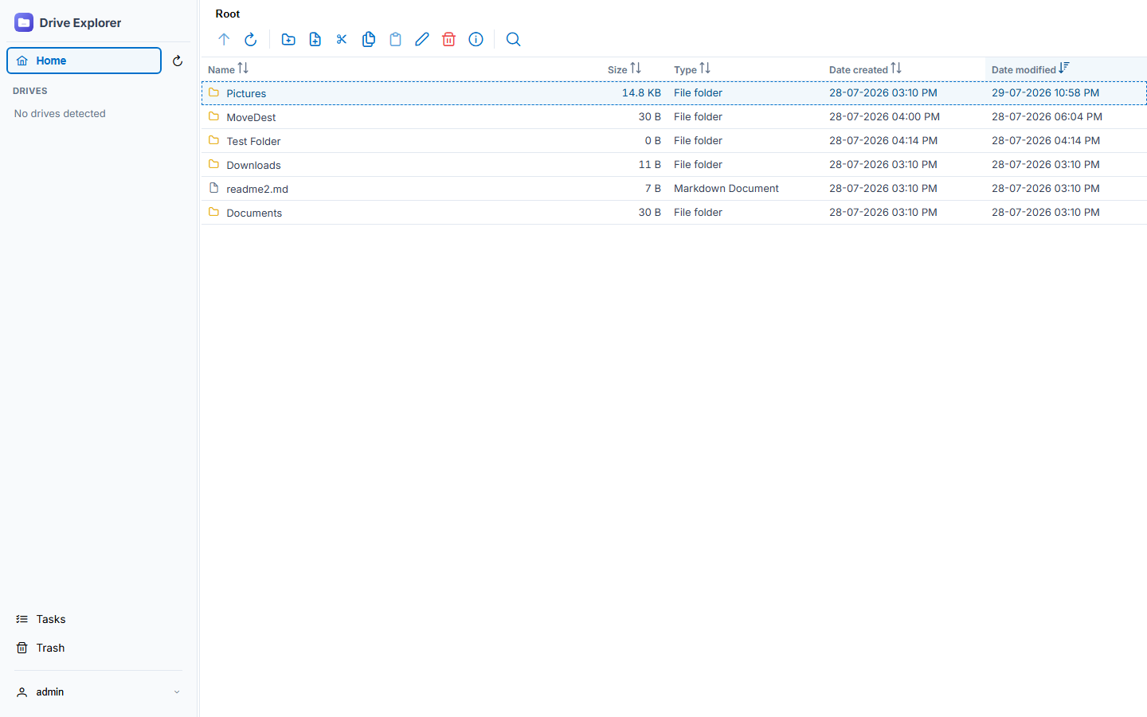Open the search tool
1147x717 pixels.
pyautogui.click(x=514, y=39)
